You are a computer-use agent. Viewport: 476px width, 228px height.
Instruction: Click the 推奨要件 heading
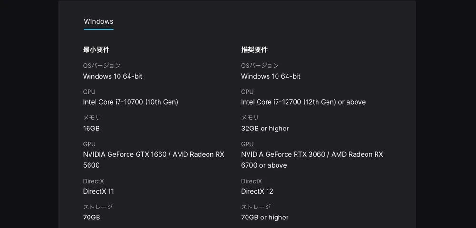254,50
